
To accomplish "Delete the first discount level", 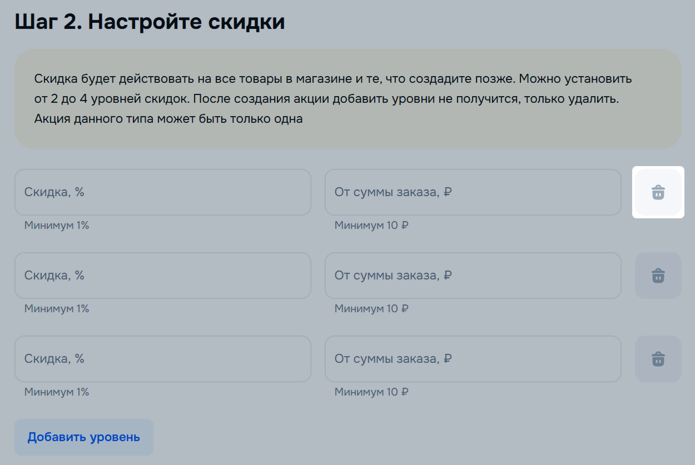I will click(658, 192).
